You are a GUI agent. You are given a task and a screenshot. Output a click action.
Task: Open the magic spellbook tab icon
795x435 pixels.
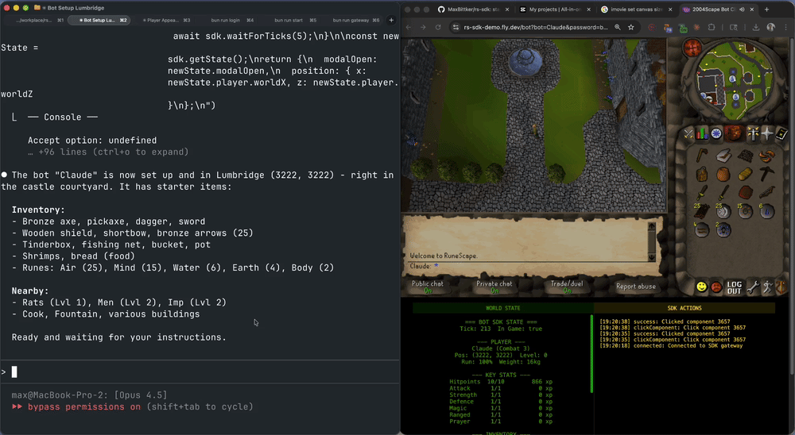click(x=766, y=134)
